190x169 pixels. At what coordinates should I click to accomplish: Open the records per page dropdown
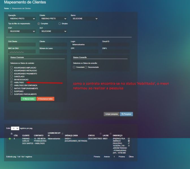[15, 128]
